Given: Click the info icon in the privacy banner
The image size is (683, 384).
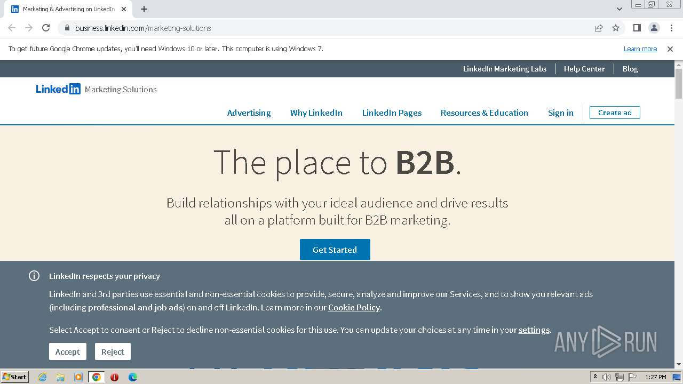Looking at the screenshot, I should (x=34, y=276).
